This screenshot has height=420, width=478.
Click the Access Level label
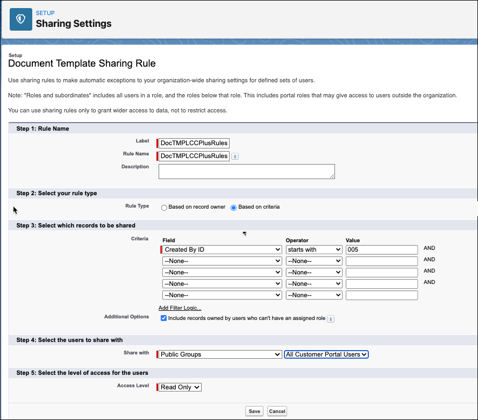pyautogui.click(x=133, y=386)
